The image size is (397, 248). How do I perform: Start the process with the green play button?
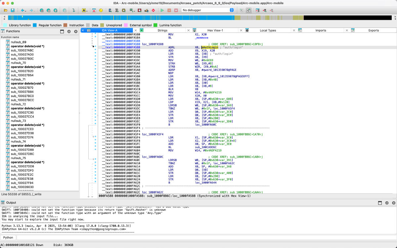point(162,10)
